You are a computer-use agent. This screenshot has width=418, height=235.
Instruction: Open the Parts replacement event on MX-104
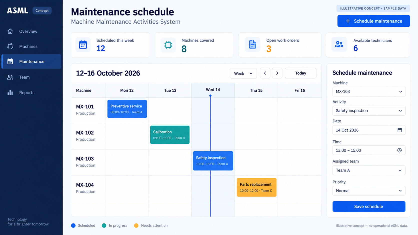(256, 187)
